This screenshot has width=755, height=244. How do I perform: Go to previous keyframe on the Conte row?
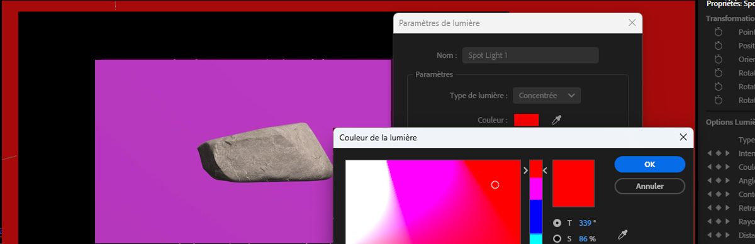(x=710, y=194)
